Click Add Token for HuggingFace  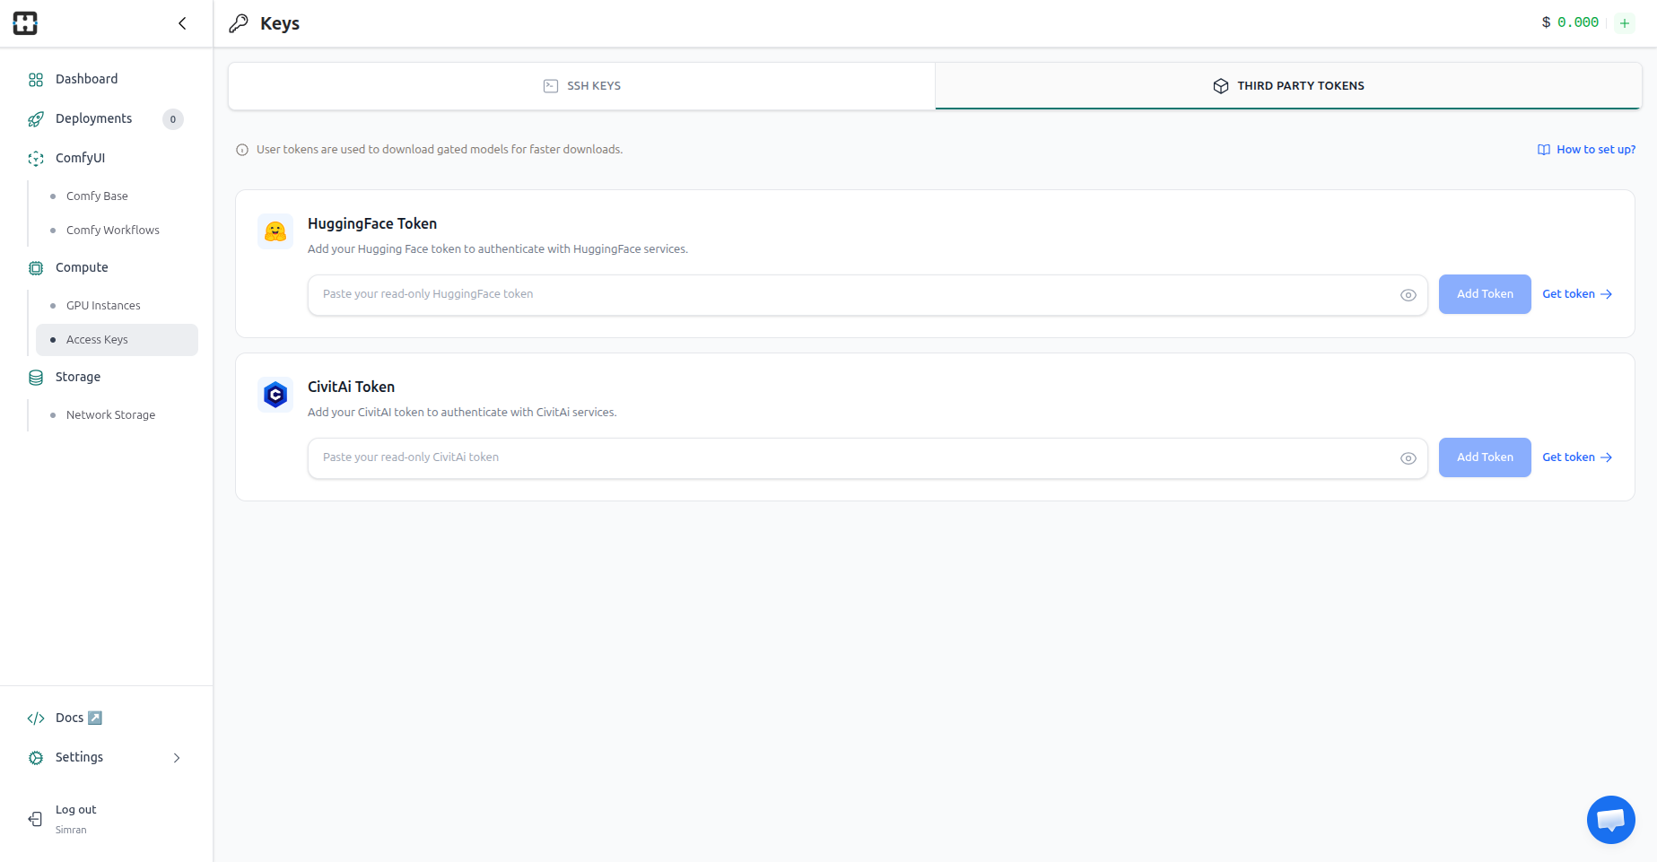pyautogui.click(x=1485, y=294)
